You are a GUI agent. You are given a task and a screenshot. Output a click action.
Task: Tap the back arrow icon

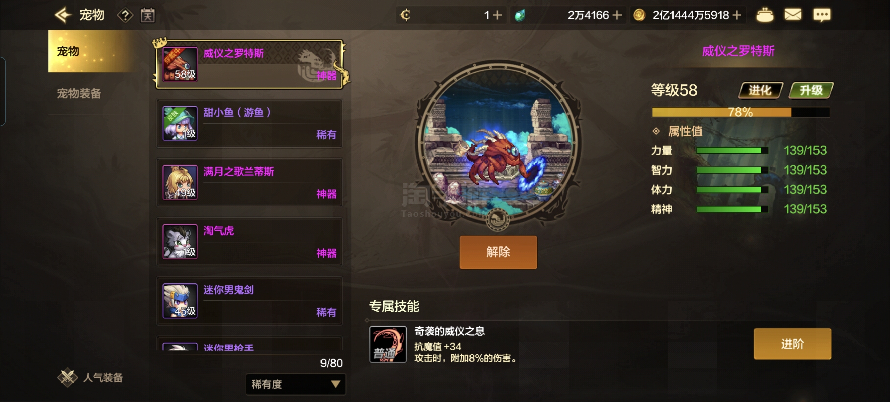click(x=63, y=15)
